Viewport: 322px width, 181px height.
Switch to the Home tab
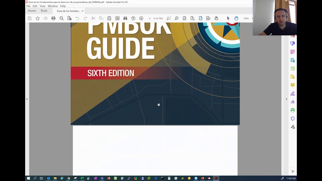point(32,11)
